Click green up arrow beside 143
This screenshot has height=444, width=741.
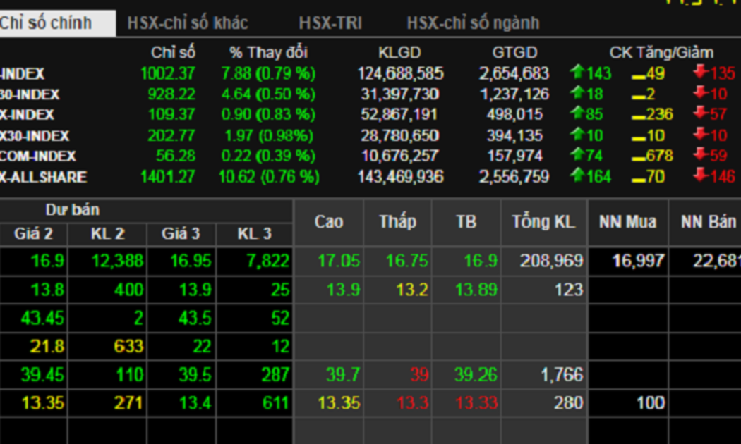point(577,73)
